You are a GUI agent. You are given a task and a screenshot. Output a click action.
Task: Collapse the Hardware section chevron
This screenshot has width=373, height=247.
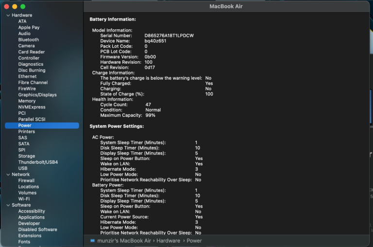click(8, 15)
